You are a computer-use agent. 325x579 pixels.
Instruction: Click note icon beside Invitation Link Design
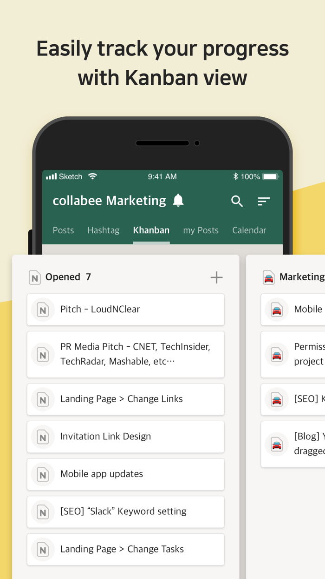43,437
